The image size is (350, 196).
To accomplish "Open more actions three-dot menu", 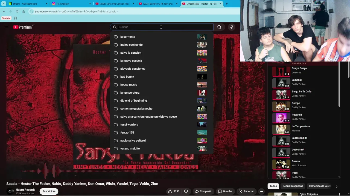I will pyautogui.click(x=261, y=191).
